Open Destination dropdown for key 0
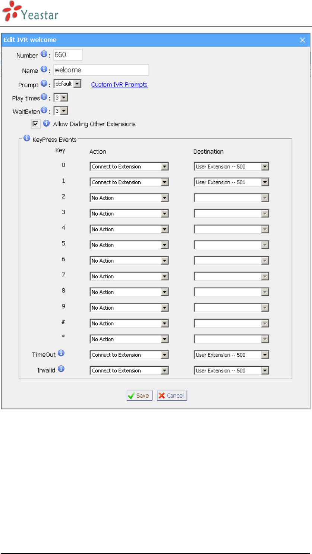Screen dimensions: 312x554 point(231,167)
